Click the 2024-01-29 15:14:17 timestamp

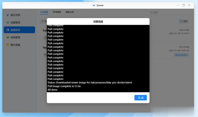point(179,34)
